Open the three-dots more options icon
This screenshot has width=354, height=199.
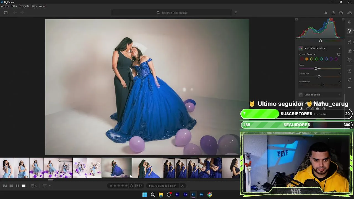[350, 88]
